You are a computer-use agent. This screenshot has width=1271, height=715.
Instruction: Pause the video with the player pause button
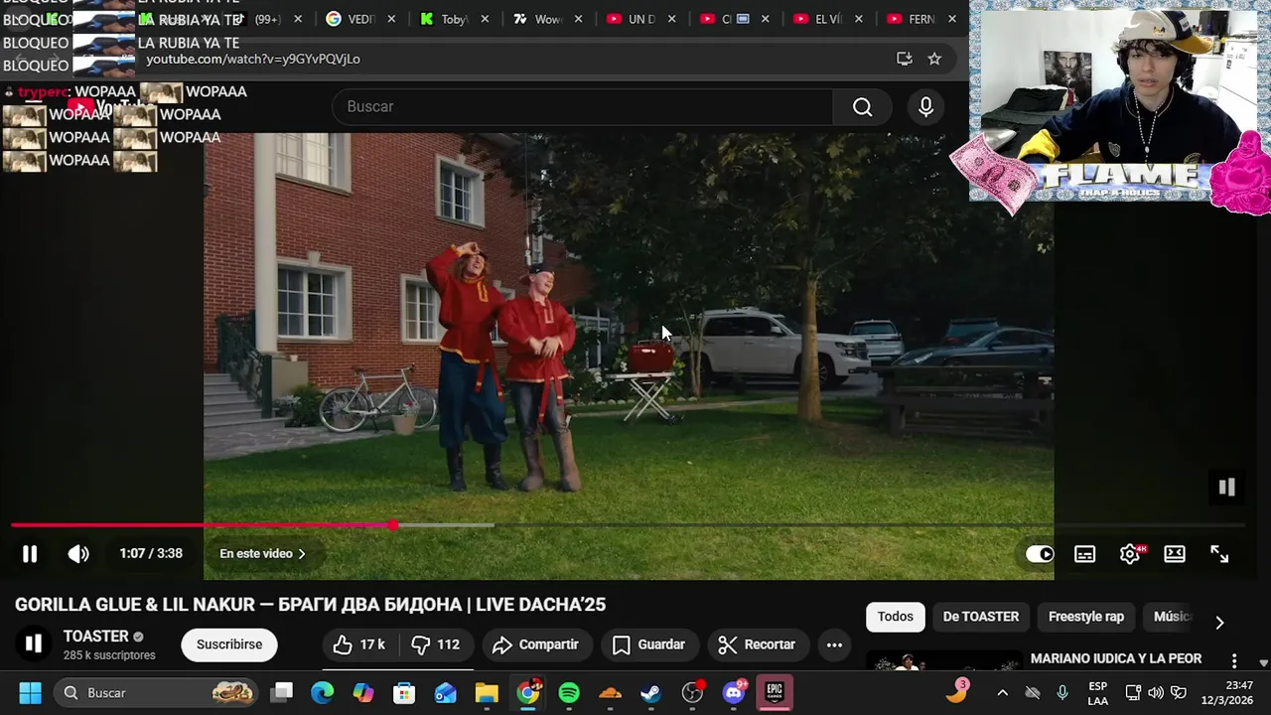[x=30, y=554]
